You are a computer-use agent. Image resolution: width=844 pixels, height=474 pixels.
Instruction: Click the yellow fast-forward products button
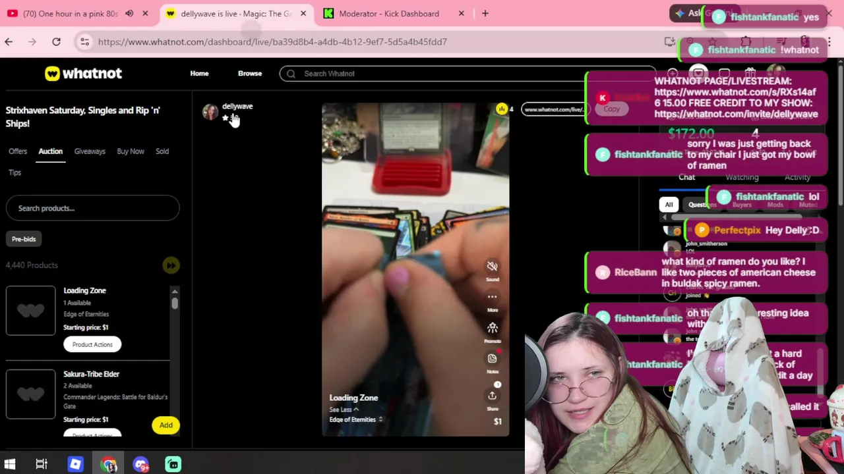click(x=171, y=265)
